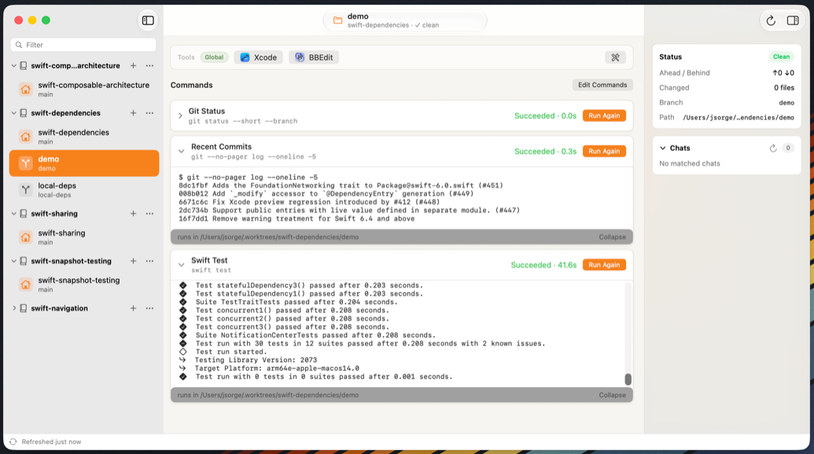Collapse the Chats section
This screenshot has height=454, width=814.
pyautogui.click(x=663, y=148)
